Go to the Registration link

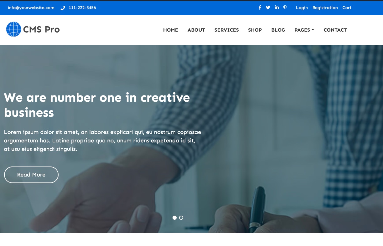click(x=325, y=8)
